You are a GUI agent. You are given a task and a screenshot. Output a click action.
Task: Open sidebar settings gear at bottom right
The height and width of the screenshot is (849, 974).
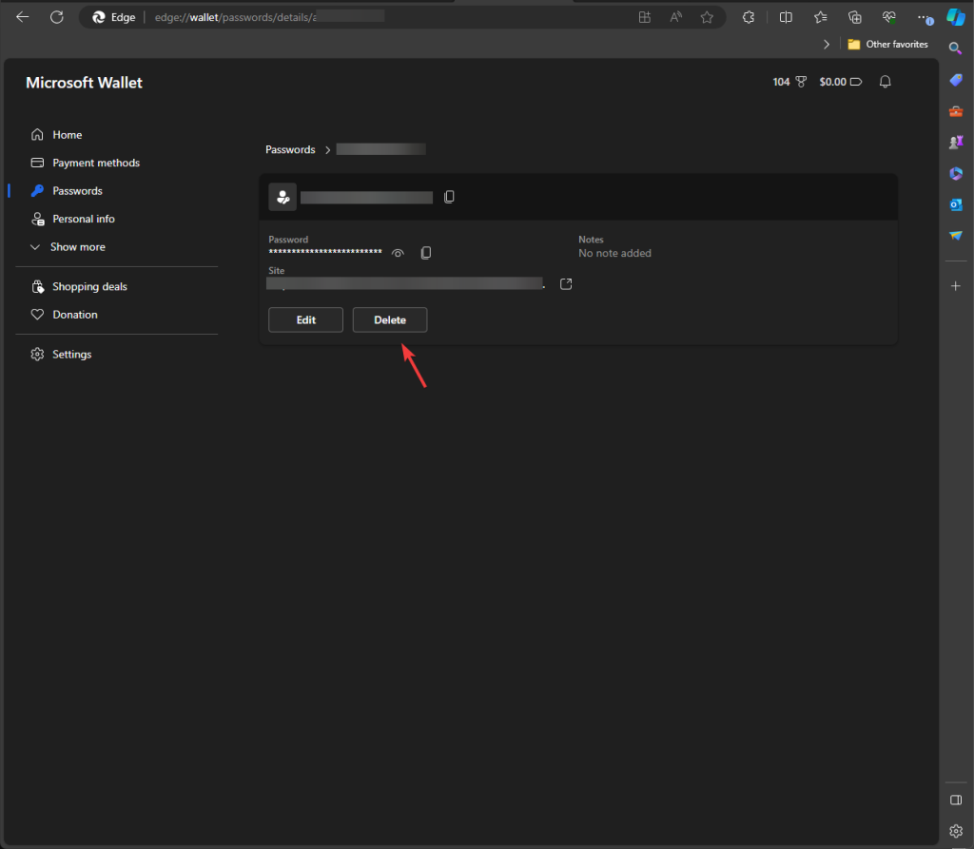(955, 831)
